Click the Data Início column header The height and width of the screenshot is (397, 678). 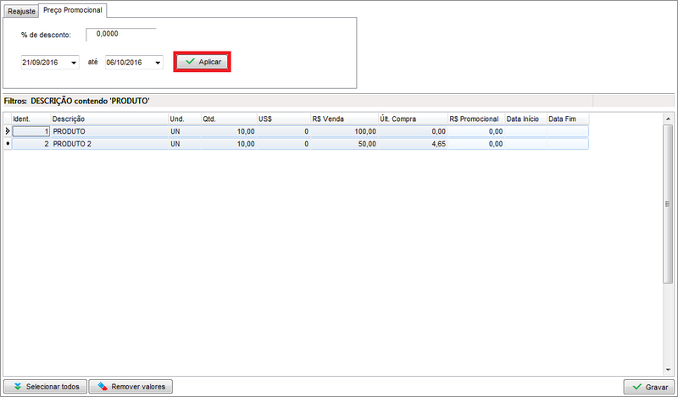tap(525, 119)
